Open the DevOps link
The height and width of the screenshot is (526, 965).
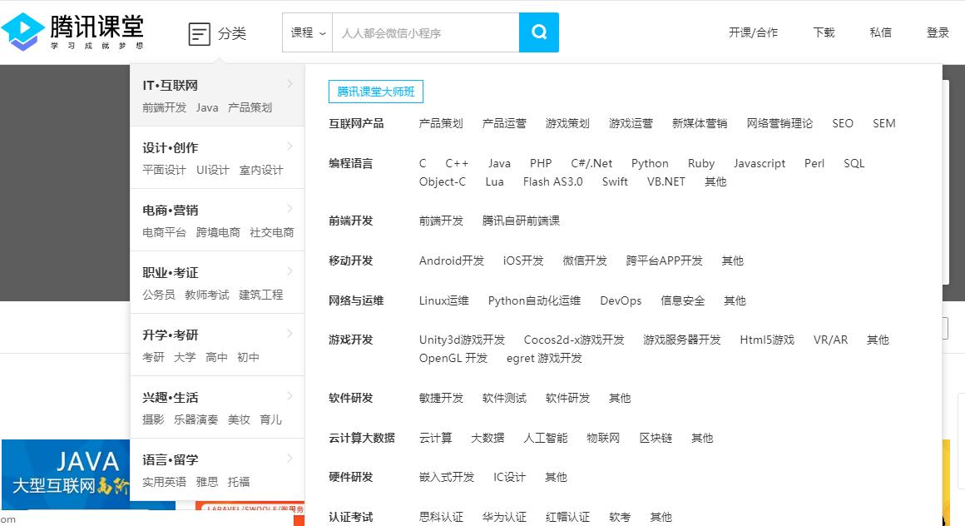(621, 300)
